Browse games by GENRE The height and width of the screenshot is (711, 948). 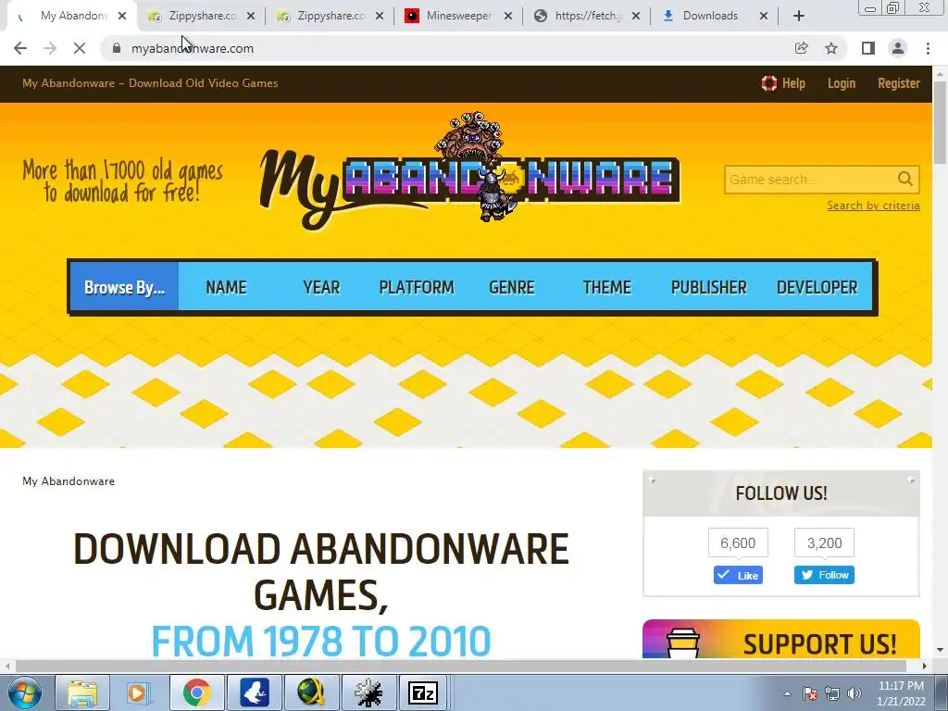(x=511, y=287)
